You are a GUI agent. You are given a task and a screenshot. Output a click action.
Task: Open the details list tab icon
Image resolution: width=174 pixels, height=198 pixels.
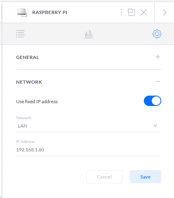(x=20, y=34)
